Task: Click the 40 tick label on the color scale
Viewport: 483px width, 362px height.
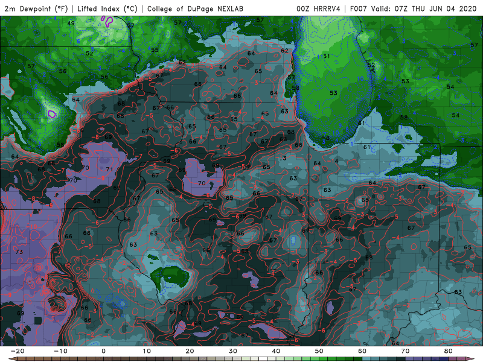Action: [276, 351]
